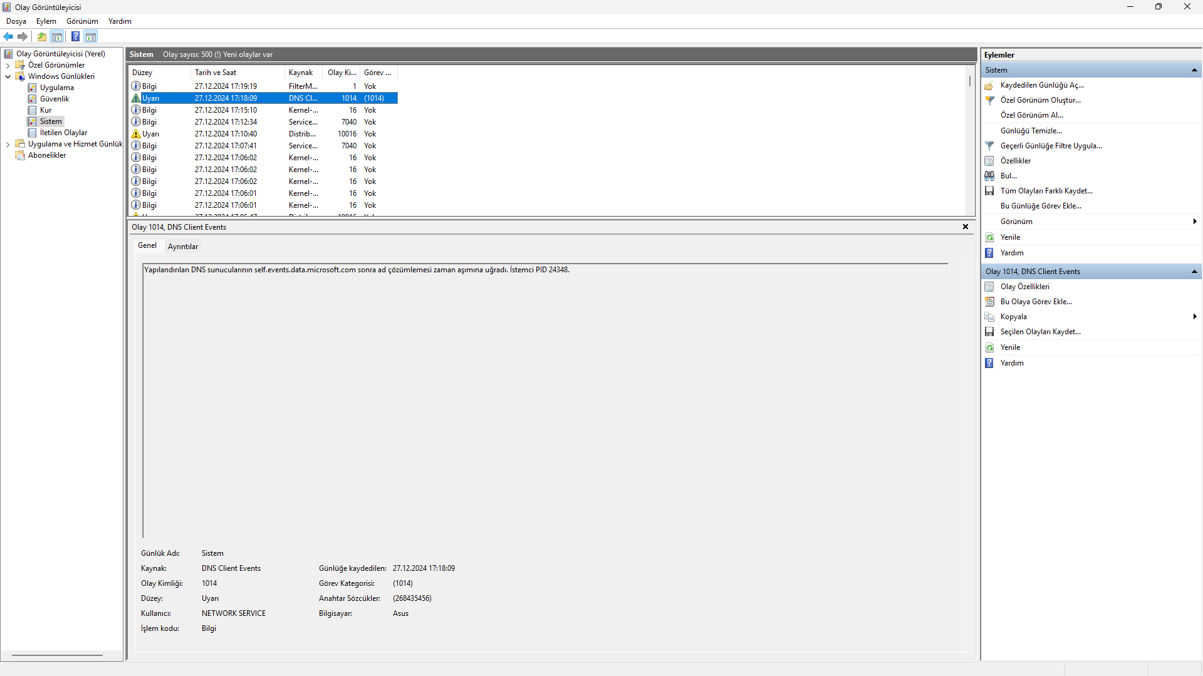Select the selected DNS Client event row 1014
Image resolution: width=1203 pixels, height=676 pixels.
pyautogui.click(x=263, y=98)
